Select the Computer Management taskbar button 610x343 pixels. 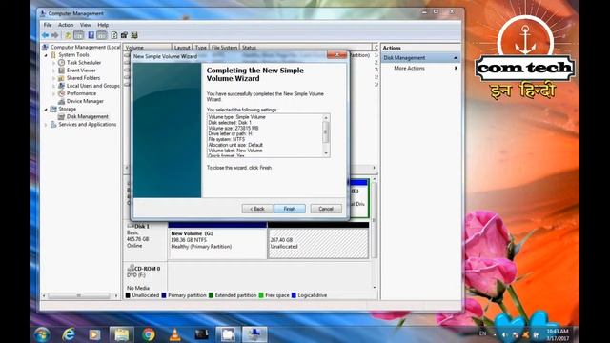click(x=254, y=334)
